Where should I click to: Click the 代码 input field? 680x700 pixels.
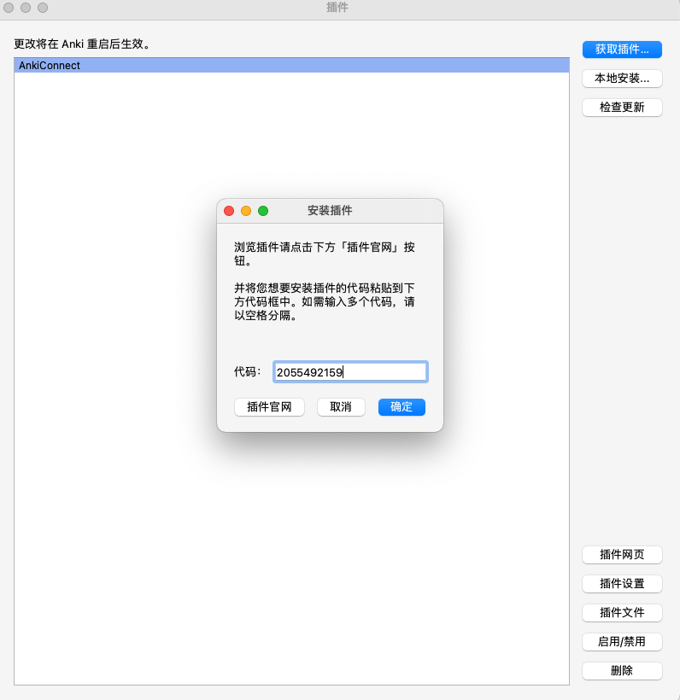tap(350, 372)
